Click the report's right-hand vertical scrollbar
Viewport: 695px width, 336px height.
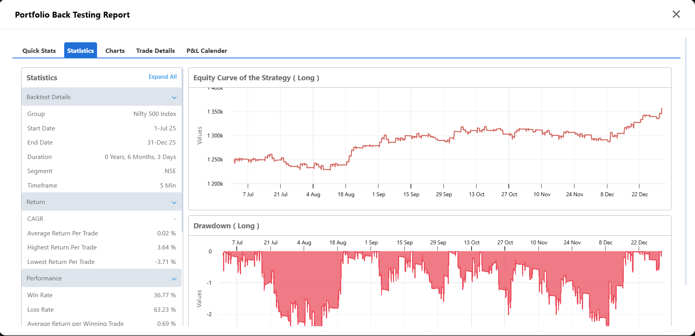coord(686,161)
